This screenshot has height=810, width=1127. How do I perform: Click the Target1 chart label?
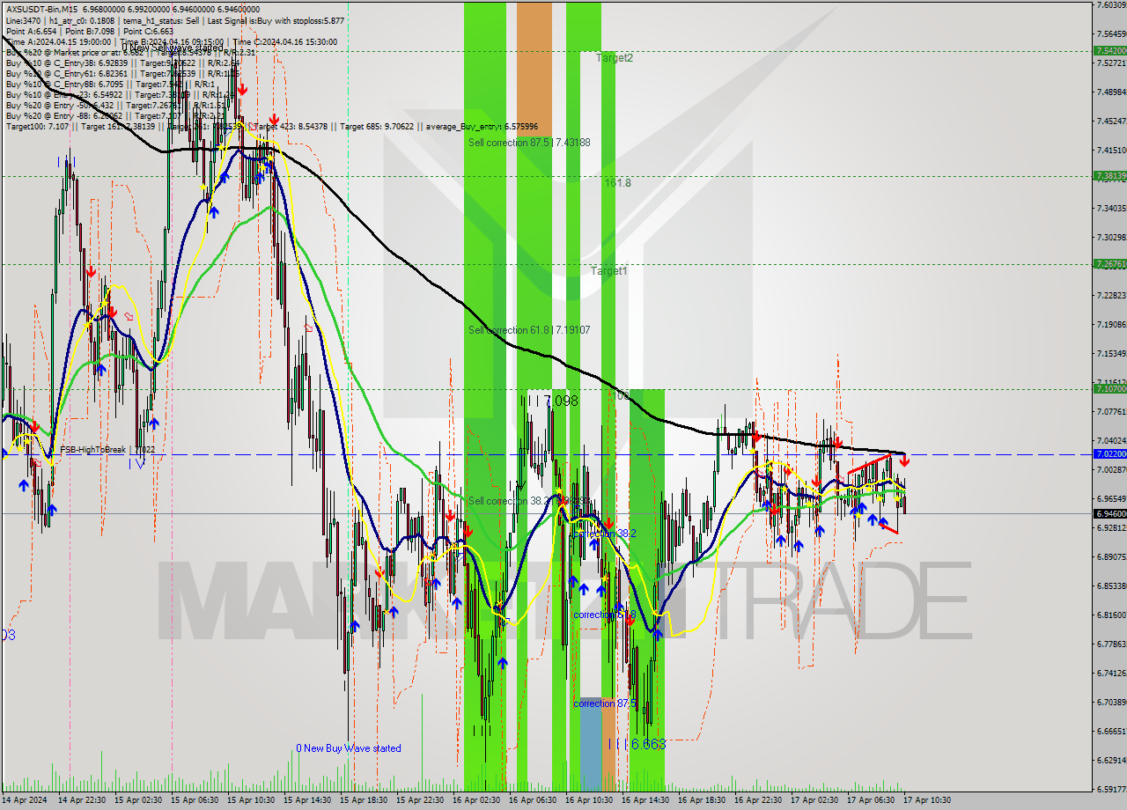[x=608, y=270]
